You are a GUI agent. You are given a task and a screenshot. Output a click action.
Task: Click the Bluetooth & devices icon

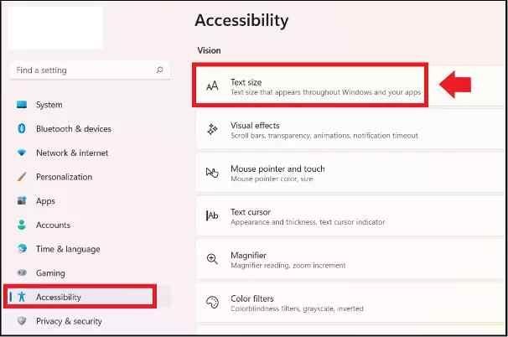point(22,129)
